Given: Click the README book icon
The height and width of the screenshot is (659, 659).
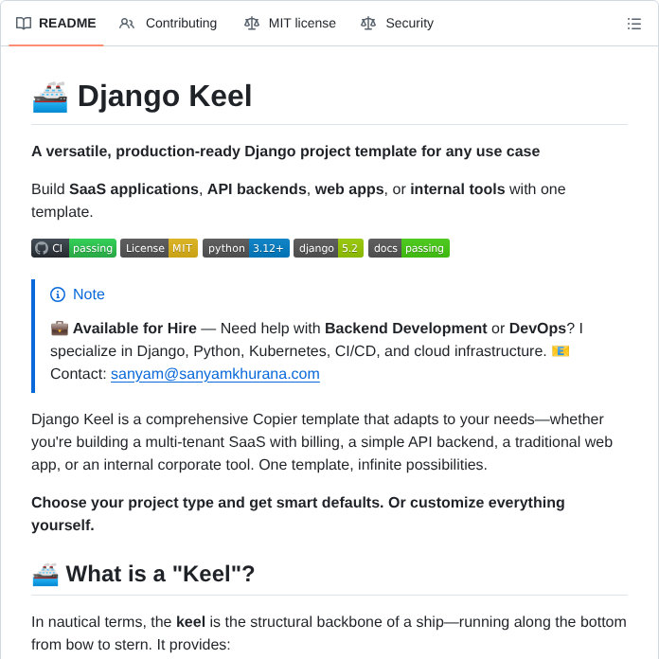Looking at the screenshot, I should pyautogui.click(x=24, y=23).
